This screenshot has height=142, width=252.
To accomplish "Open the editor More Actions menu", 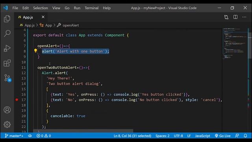I will tap(244, 17).
